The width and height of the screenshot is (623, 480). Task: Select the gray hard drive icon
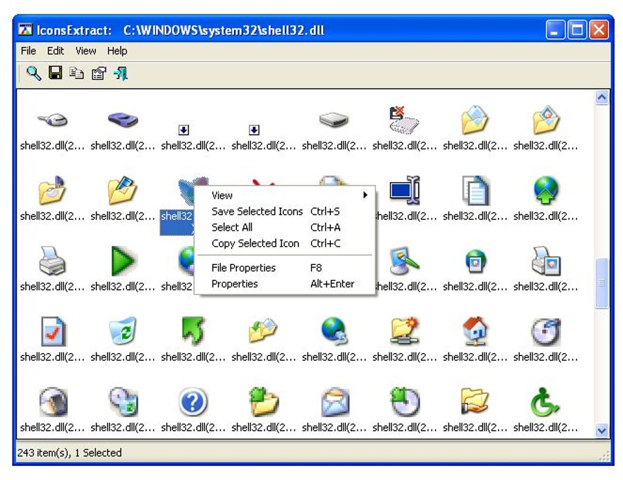pyautogui.click(x=333, y=119)
